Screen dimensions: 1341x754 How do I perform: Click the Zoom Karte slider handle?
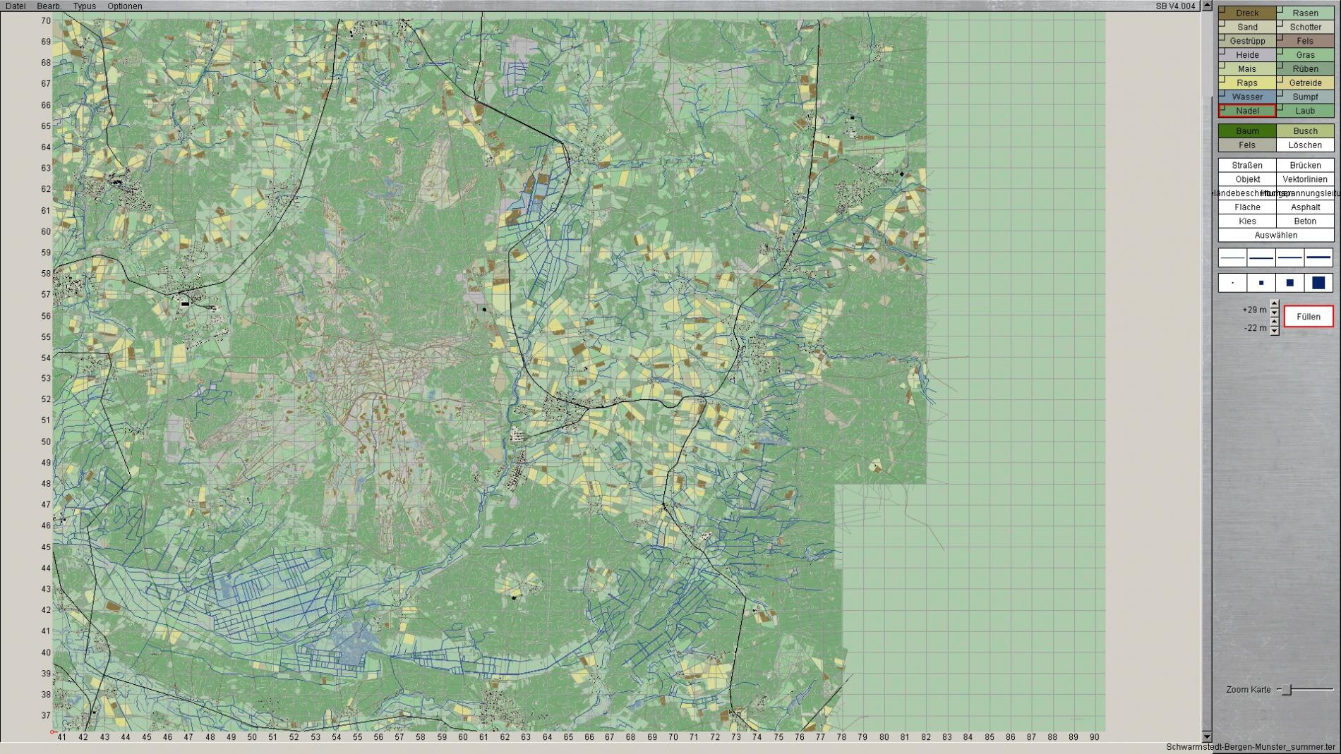pos(1287,689)
